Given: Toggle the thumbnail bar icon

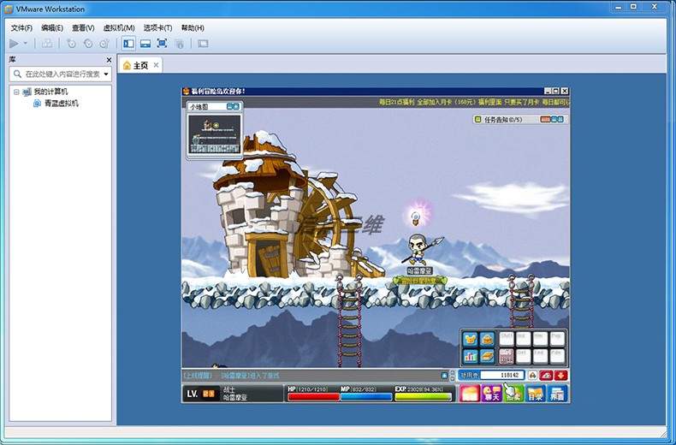Looking at the screenshot, I should 145,43.
